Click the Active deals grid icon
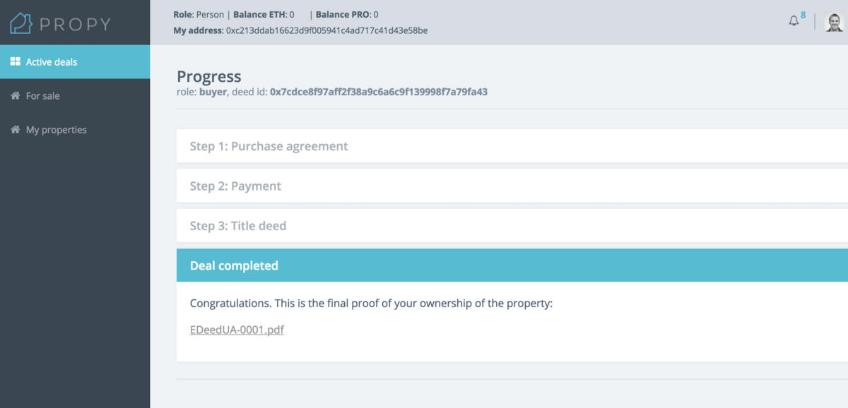Viewport: 848px width, 408px height. (15, 62)
